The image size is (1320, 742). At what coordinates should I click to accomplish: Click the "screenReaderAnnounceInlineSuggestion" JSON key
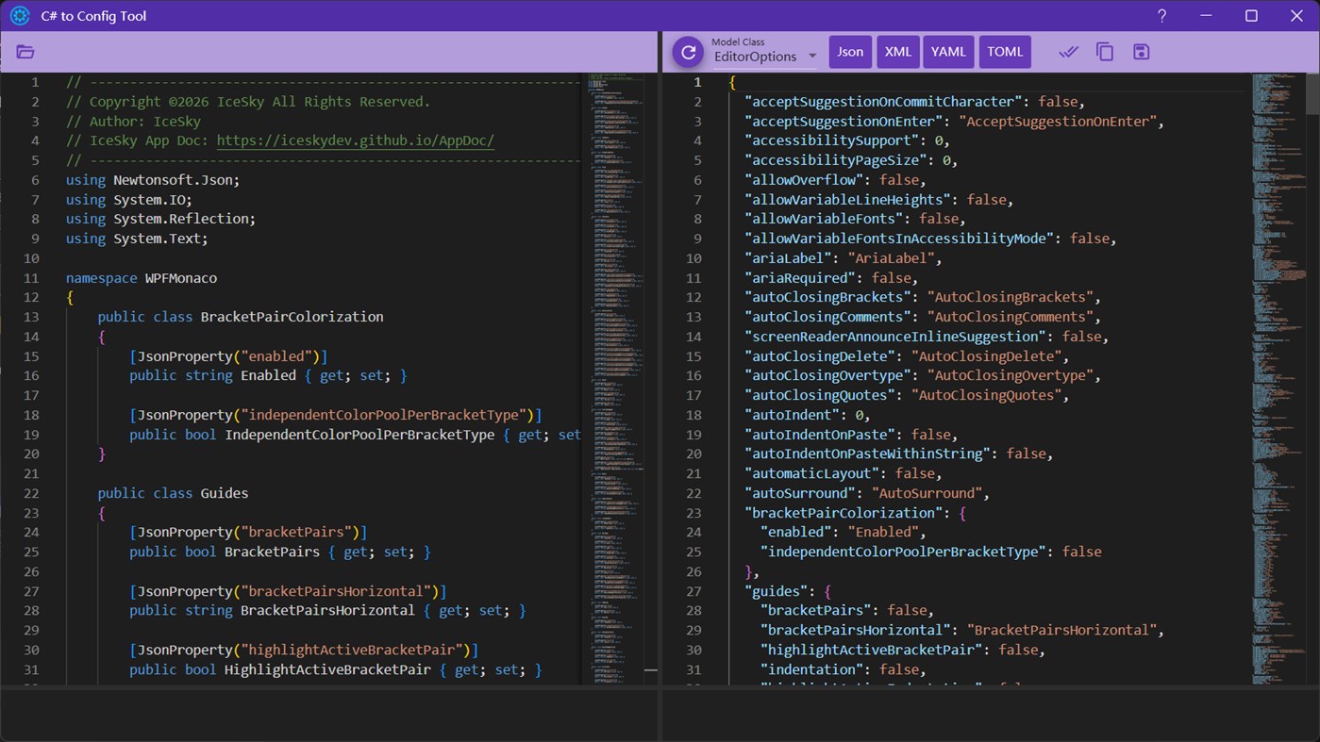click(895, 337)
